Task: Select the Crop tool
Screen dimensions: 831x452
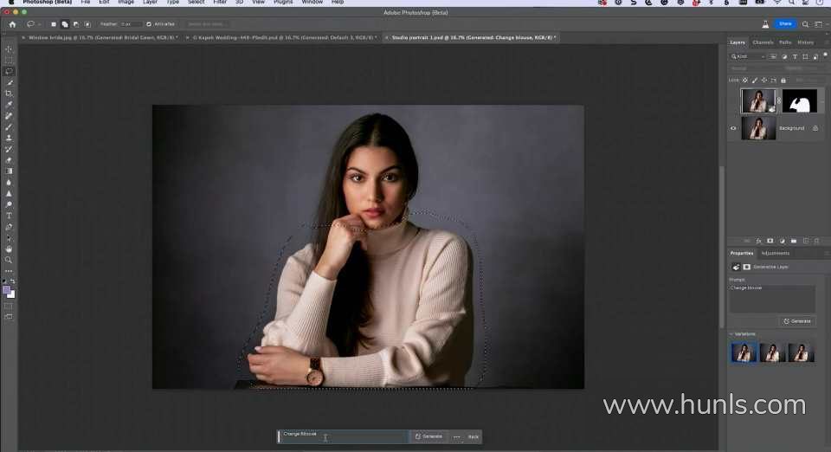Action: click(x=9, y=94)
